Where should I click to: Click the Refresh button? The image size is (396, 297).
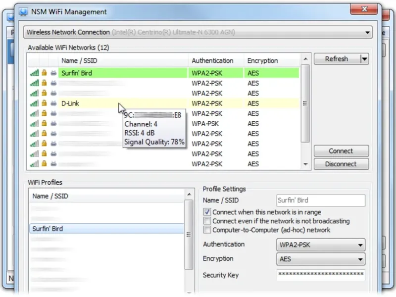coord(337,59)
